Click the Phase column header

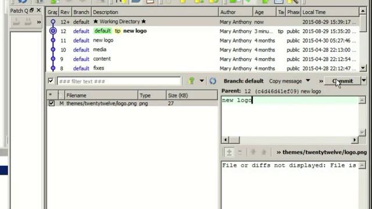tap(293, 12)
